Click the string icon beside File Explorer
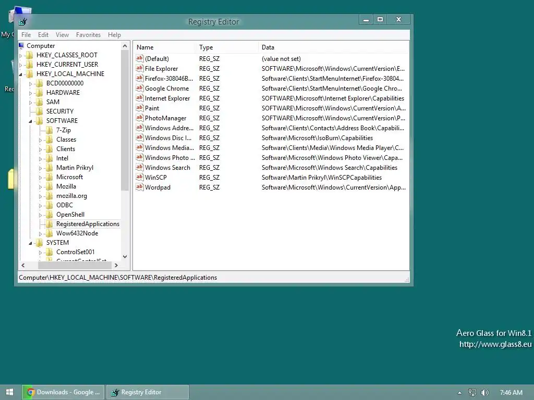534x400 pixels. [140, 68]
